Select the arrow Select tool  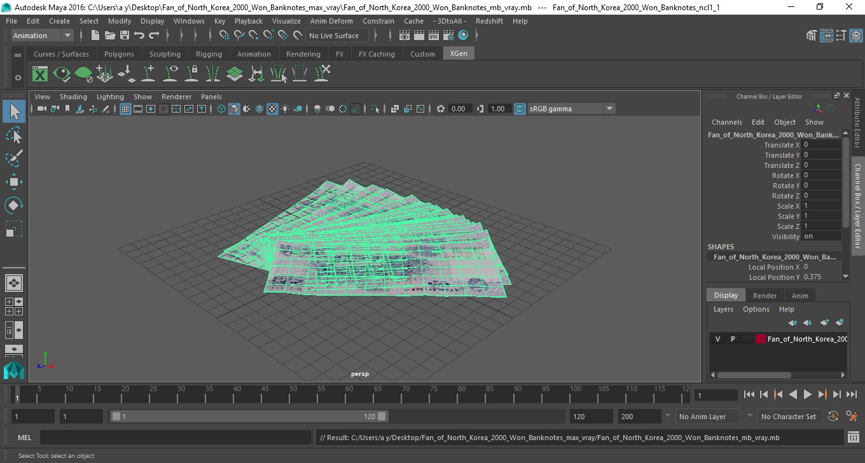pos(14,112)
